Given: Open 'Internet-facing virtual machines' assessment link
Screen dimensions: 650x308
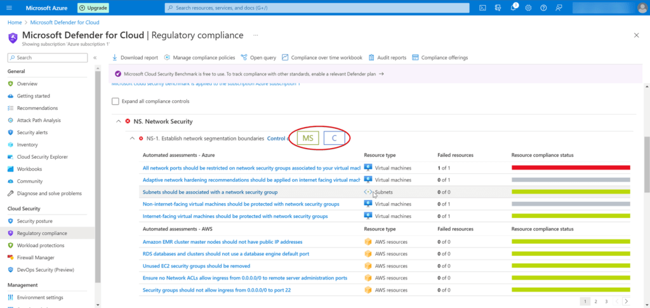Looking at the screenshot, I should click(235, 217).
